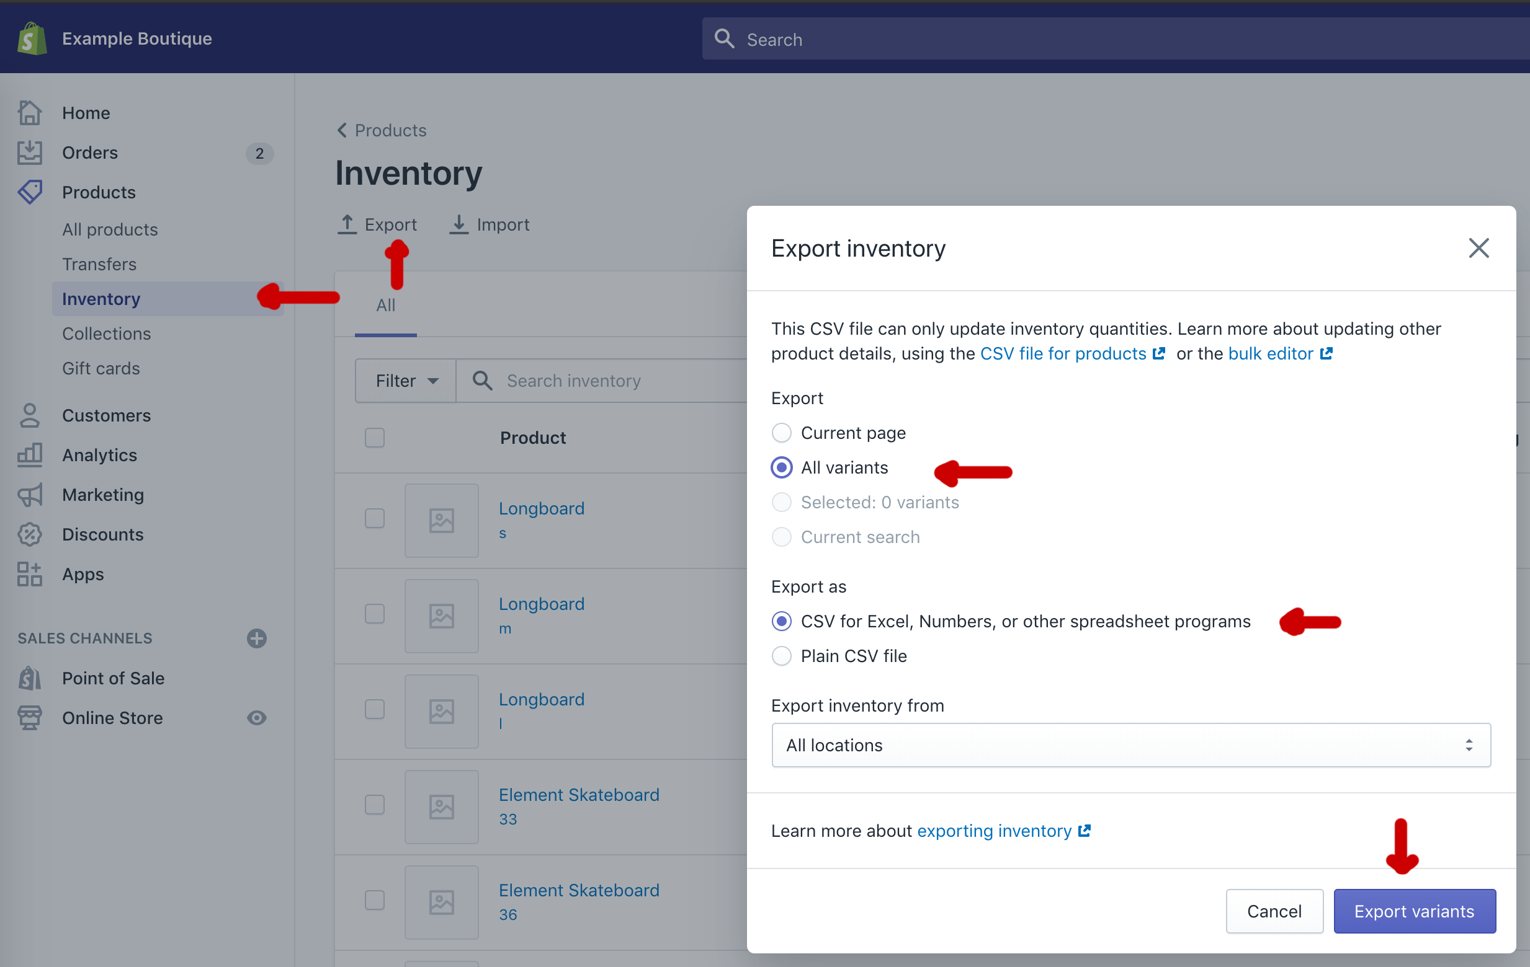Open Home in the sidebar

(86, 113)
